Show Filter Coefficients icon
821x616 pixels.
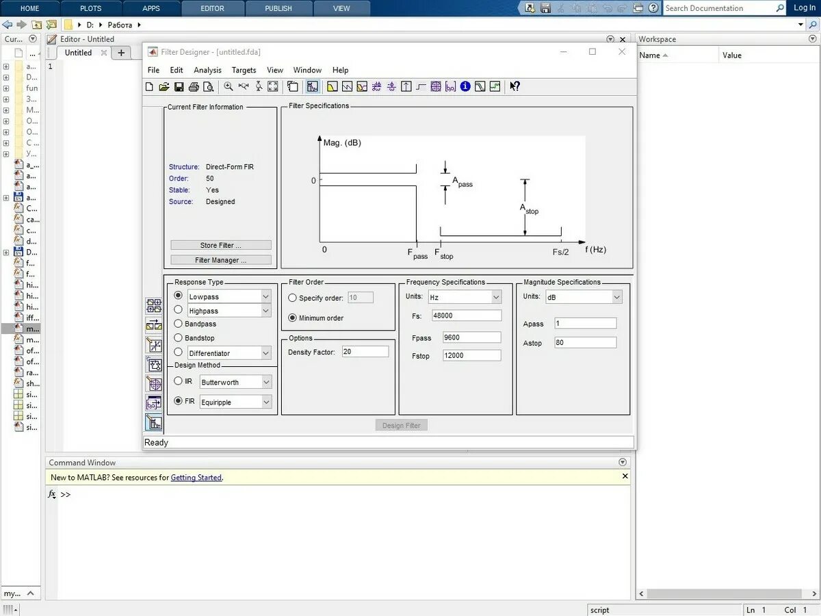(x=450, y=86)
